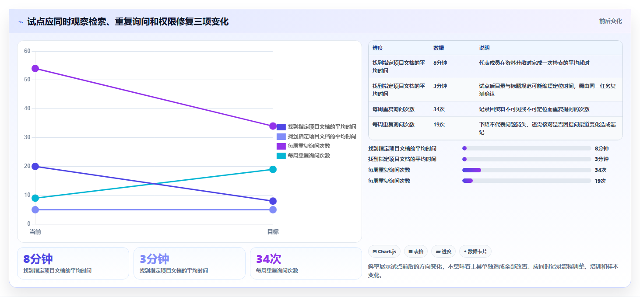The height and width of the screenshot is (297, 640).
Task: Click the description starting 试点后目录与标题规范
Action: [x=548, y=90]
